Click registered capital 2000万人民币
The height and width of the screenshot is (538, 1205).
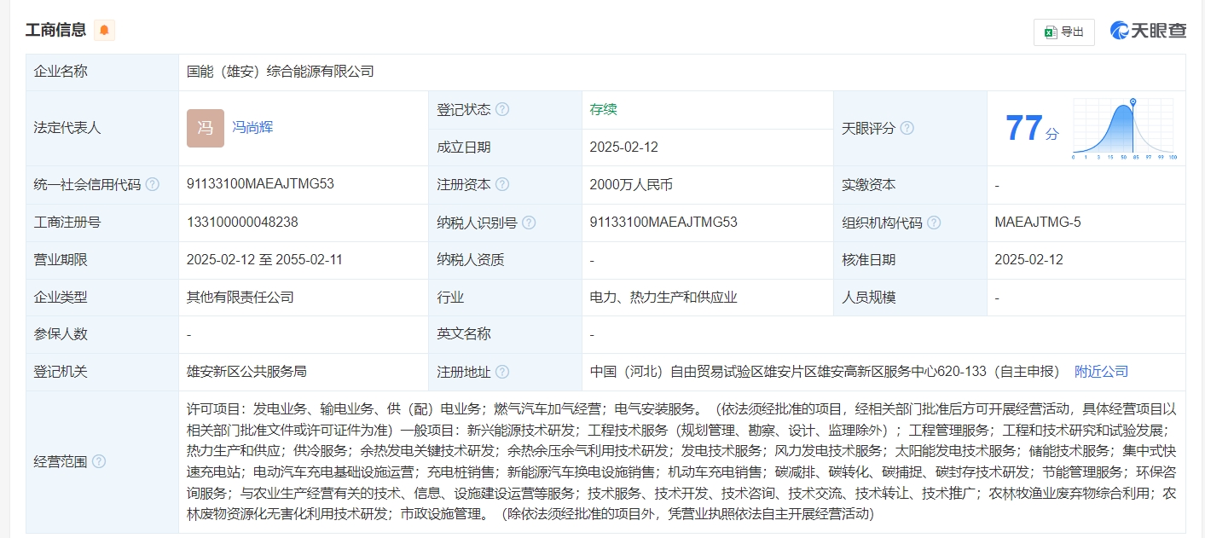[631, 185]
